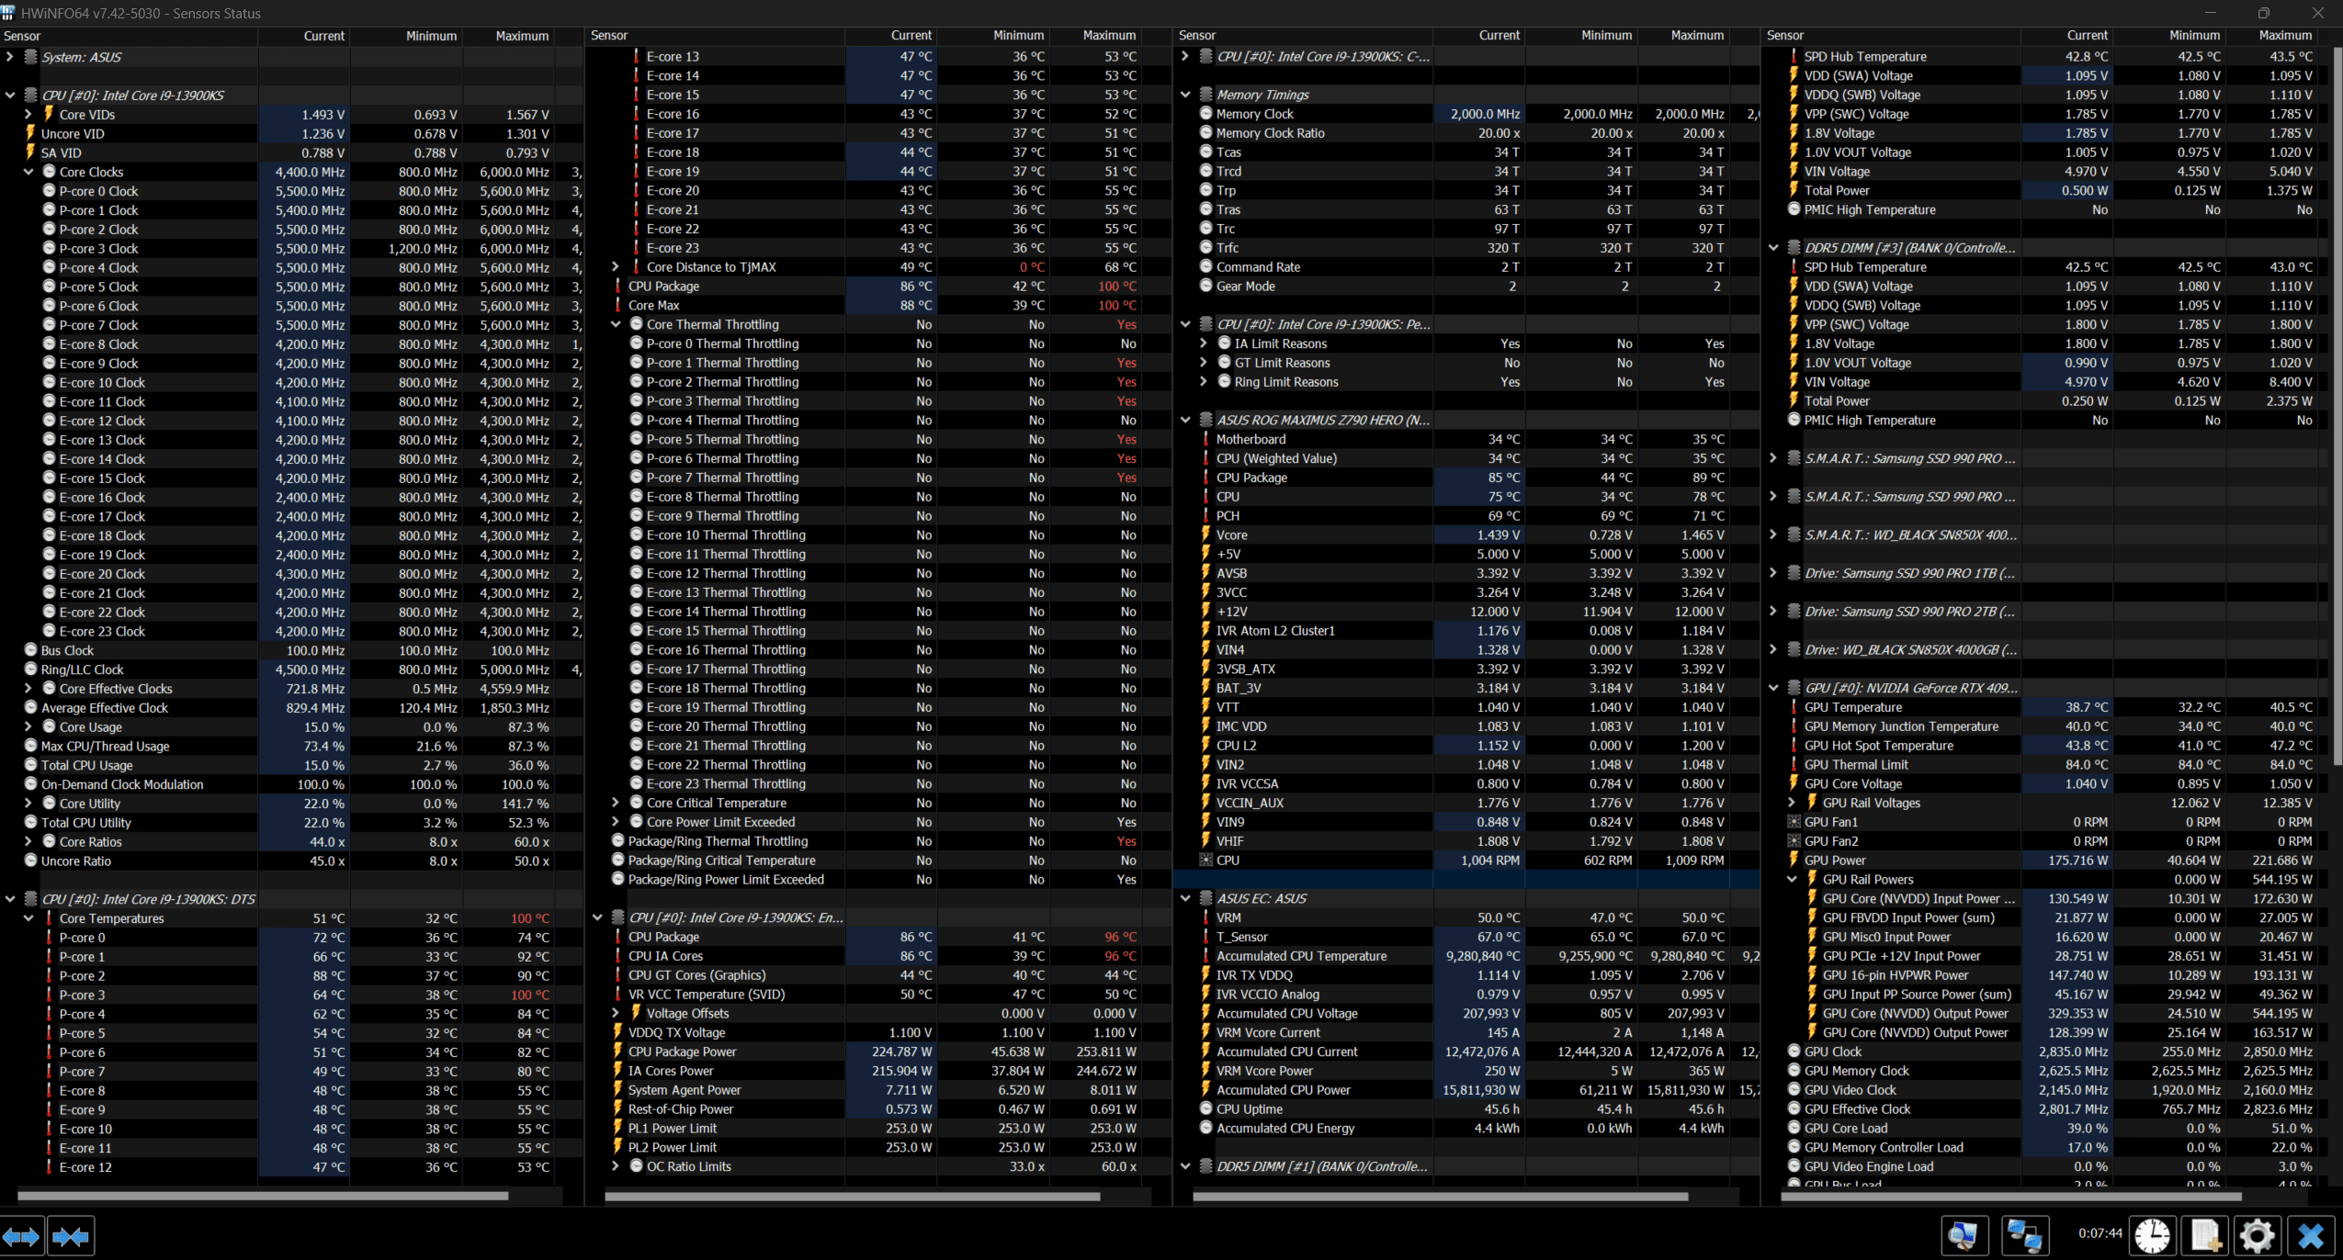The width and height of the screenshot is (2343, 1260).
Task: Collapse the ASUS ROG MAXIMUS Z790 HERO group
Action: (x=1185, y=420)
